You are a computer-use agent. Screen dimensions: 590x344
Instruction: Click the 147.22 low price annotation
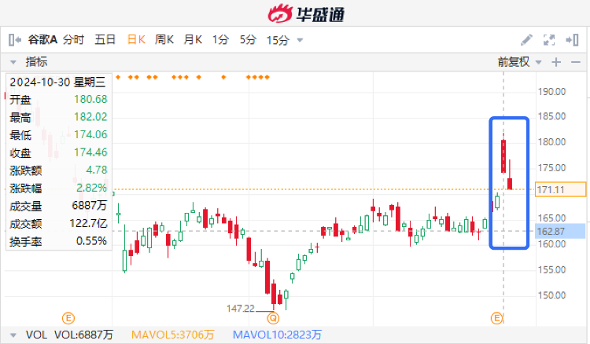click(x=241, y=309)
